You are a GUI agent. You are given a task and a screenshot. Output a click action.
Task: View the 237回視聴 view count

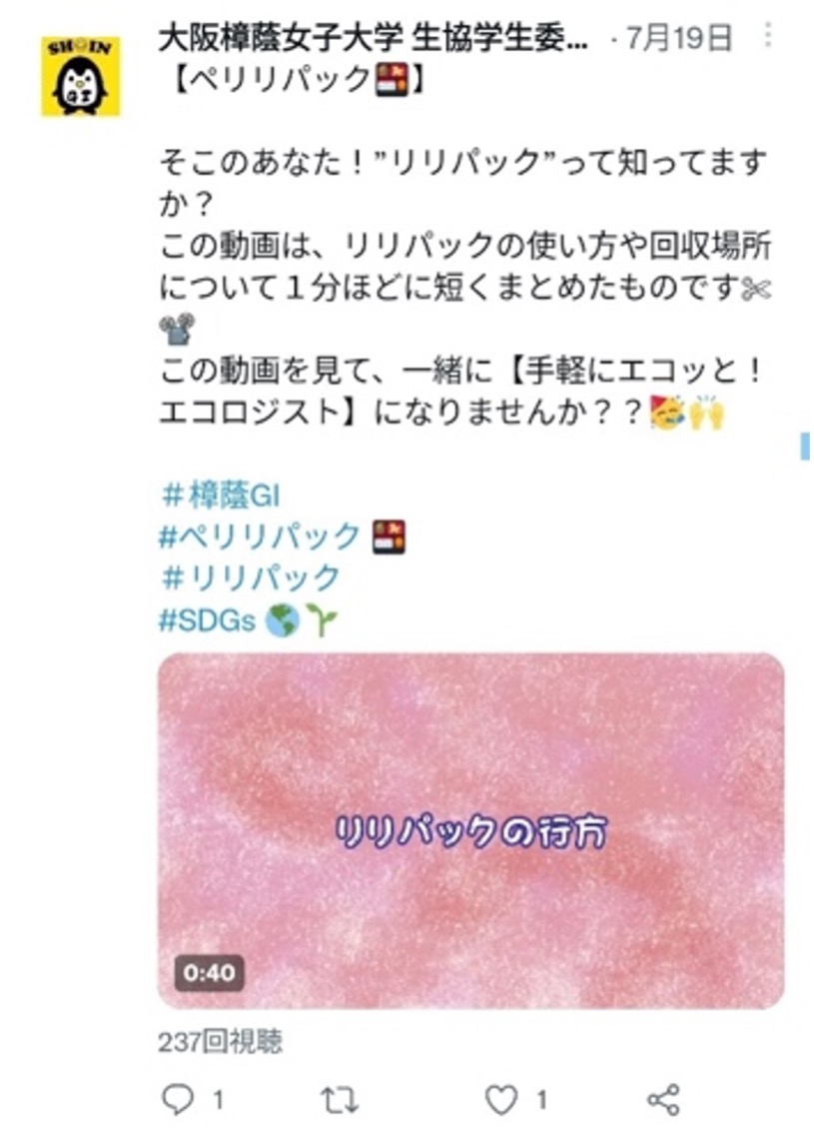tap(221, 1042)
